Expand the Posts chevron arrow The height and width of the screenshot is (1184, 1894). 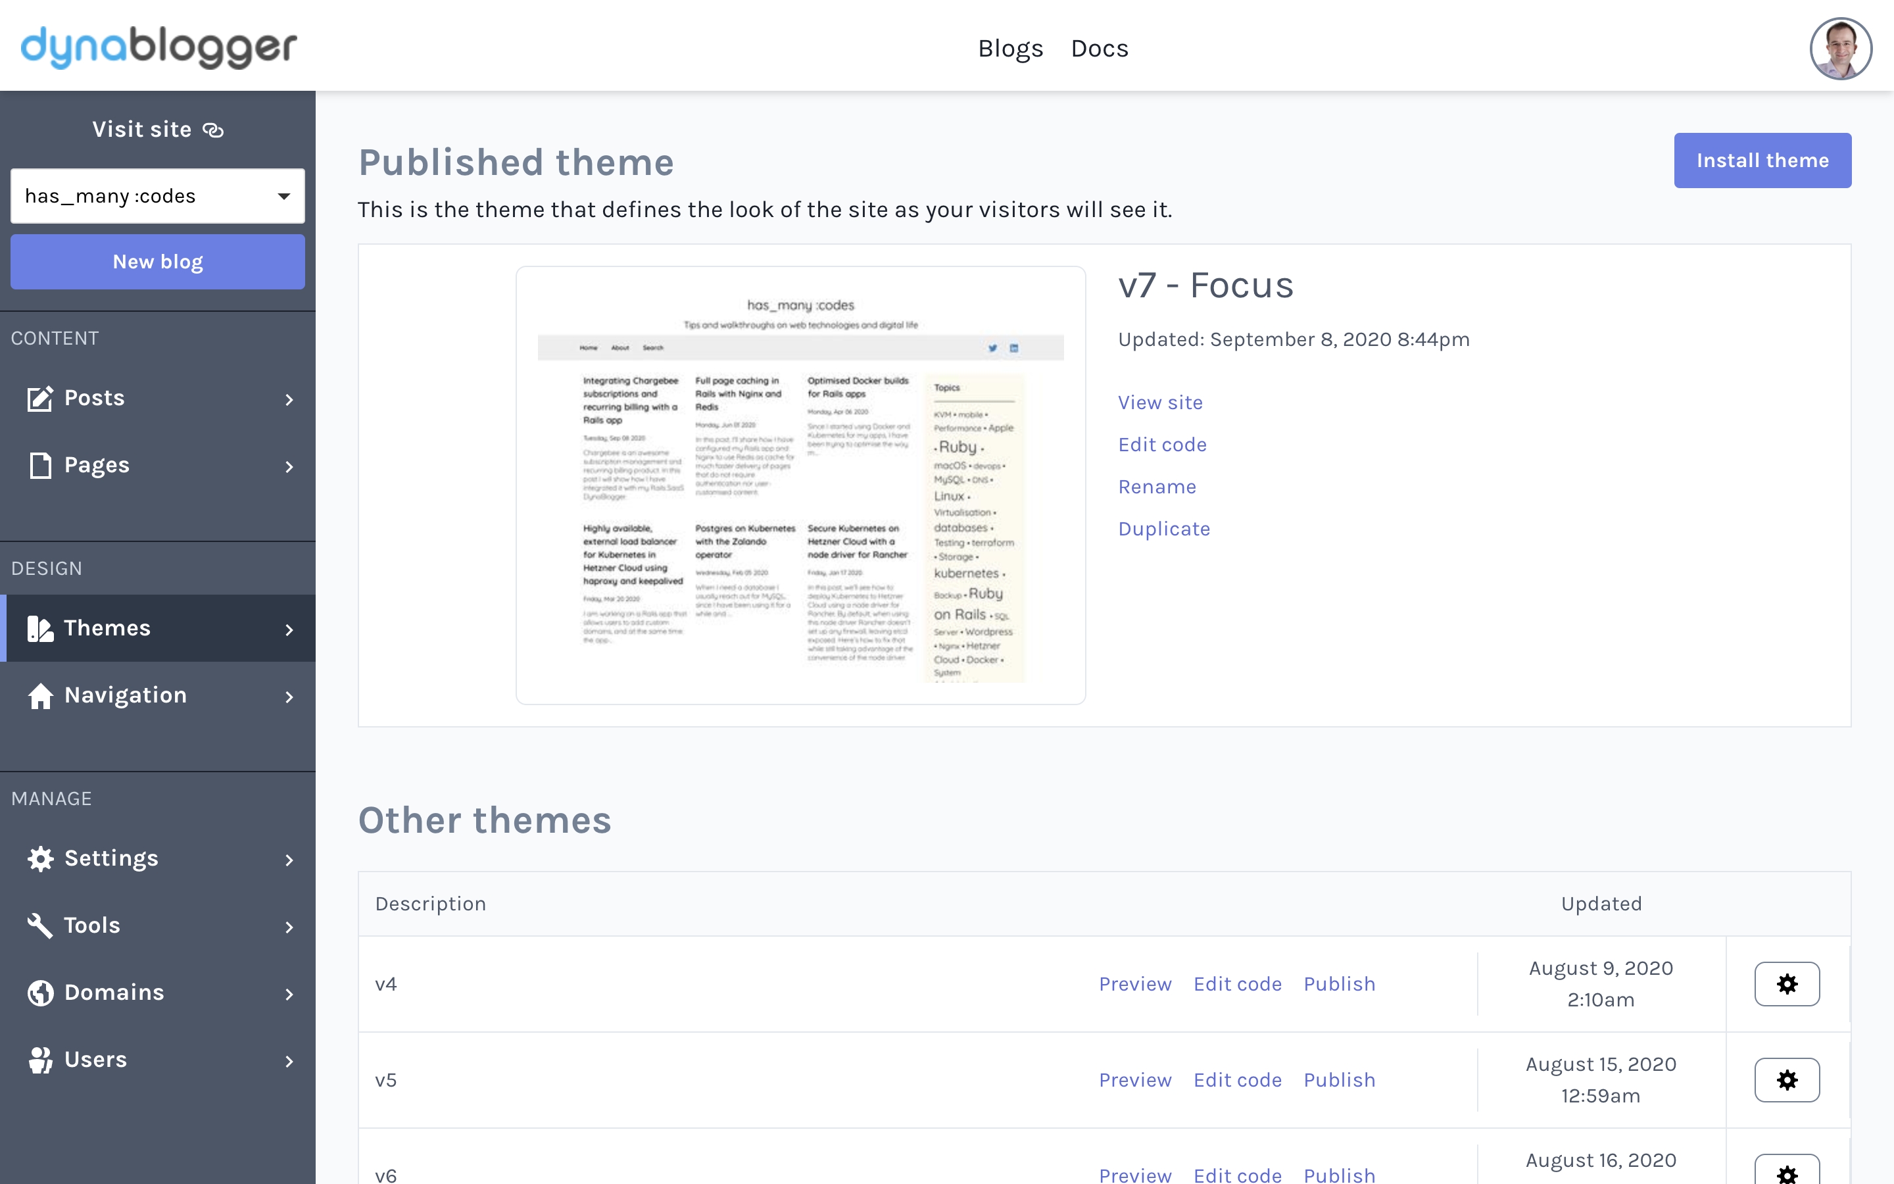tap(289, 399)
